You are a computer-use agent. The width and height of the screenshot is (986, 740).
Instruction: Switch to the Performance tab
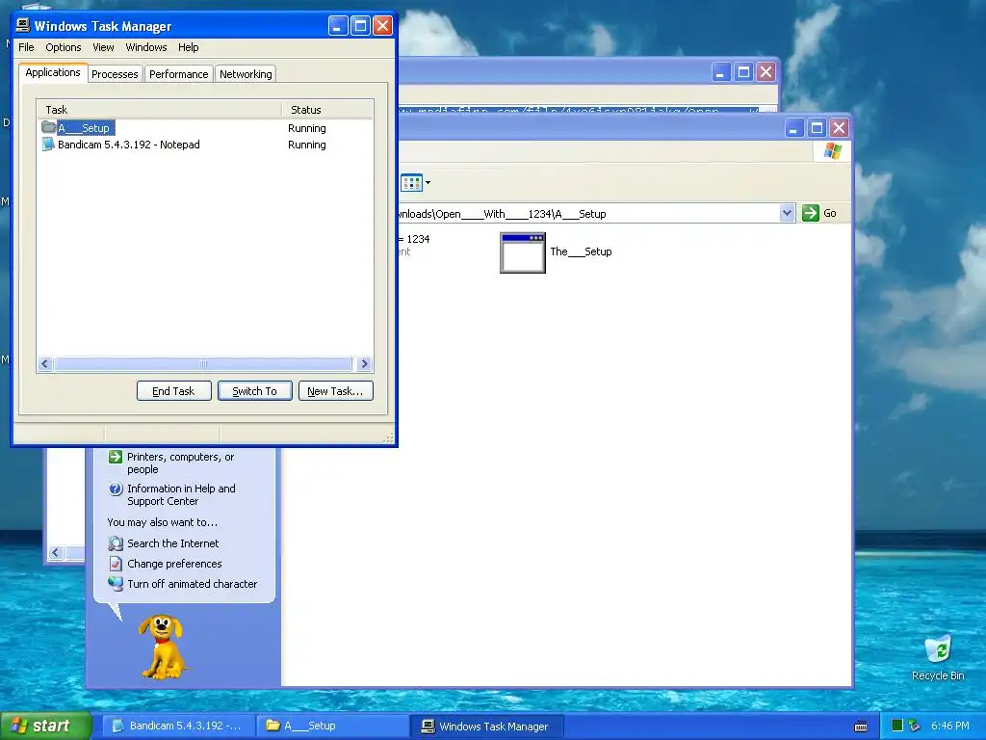point(178,74)
